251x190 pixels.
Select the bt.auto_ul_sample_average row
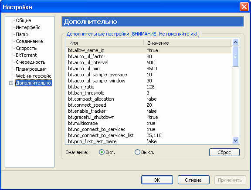click(x=149, y=75)
